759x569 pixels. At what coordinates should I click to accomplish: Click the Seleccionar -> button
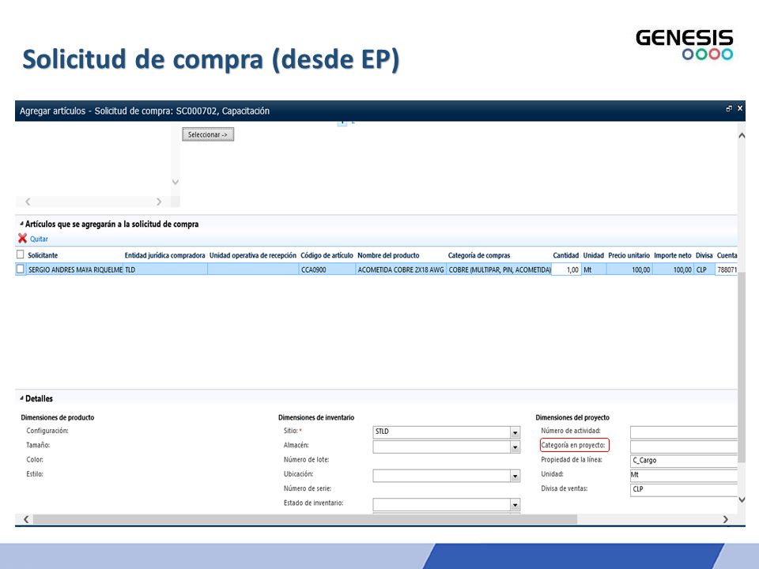click(x=208, y=134)
